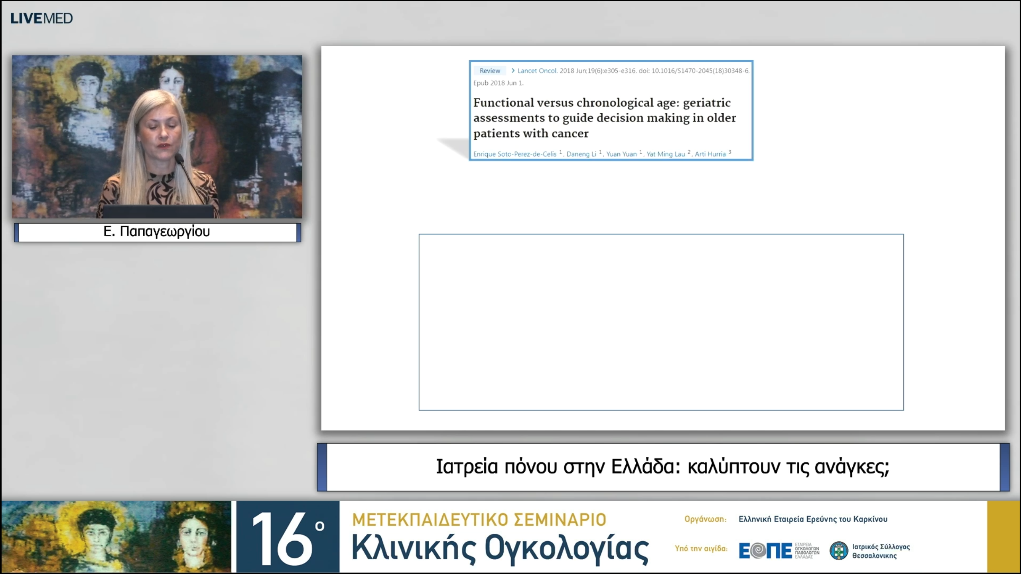
Task: Click the 'Epub 2018 Jun 1.' text
Action: [x=498, y=83]
